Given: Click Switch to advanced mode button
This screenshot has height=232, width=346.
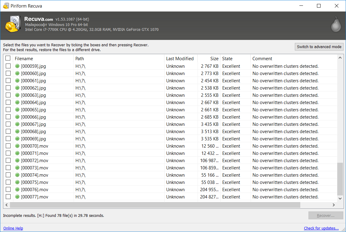Looking at the screenshot, I should tap(319, 47).
